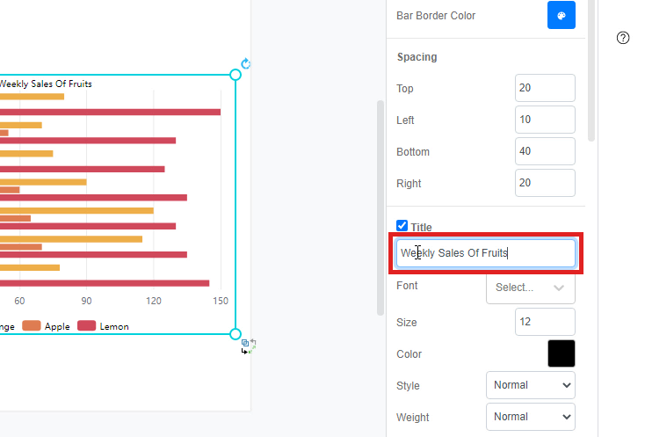645x437 pixels.
Task: Click the Bottom spacing input field
Action: (545, 151)
